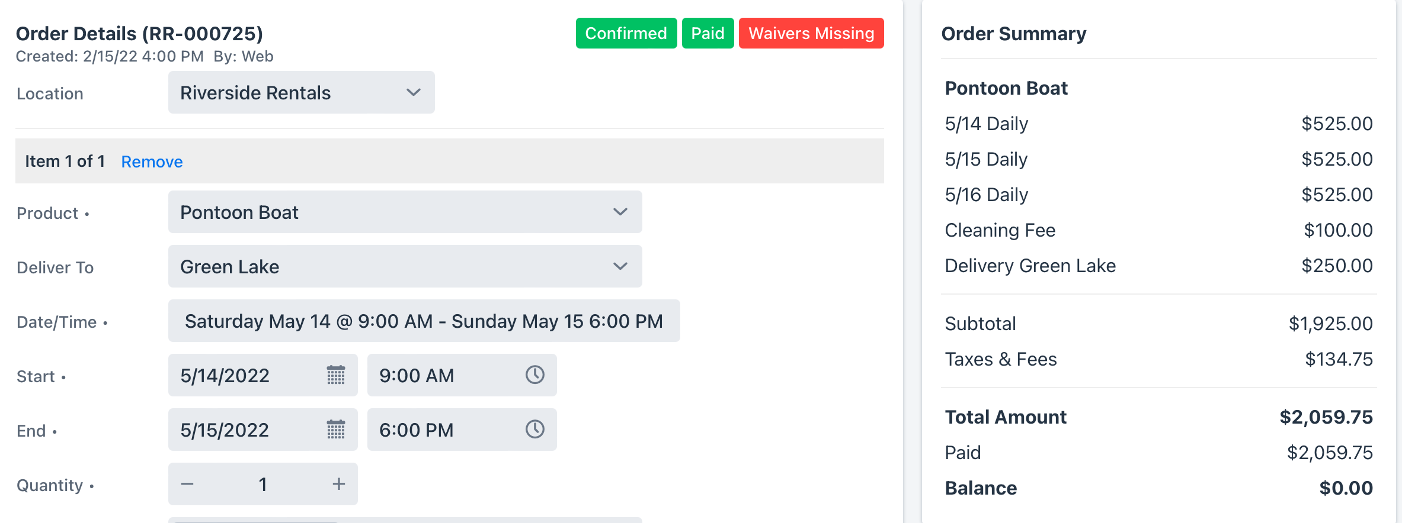
Task: Decrease quantity with the minus icon
Action: 187,484
